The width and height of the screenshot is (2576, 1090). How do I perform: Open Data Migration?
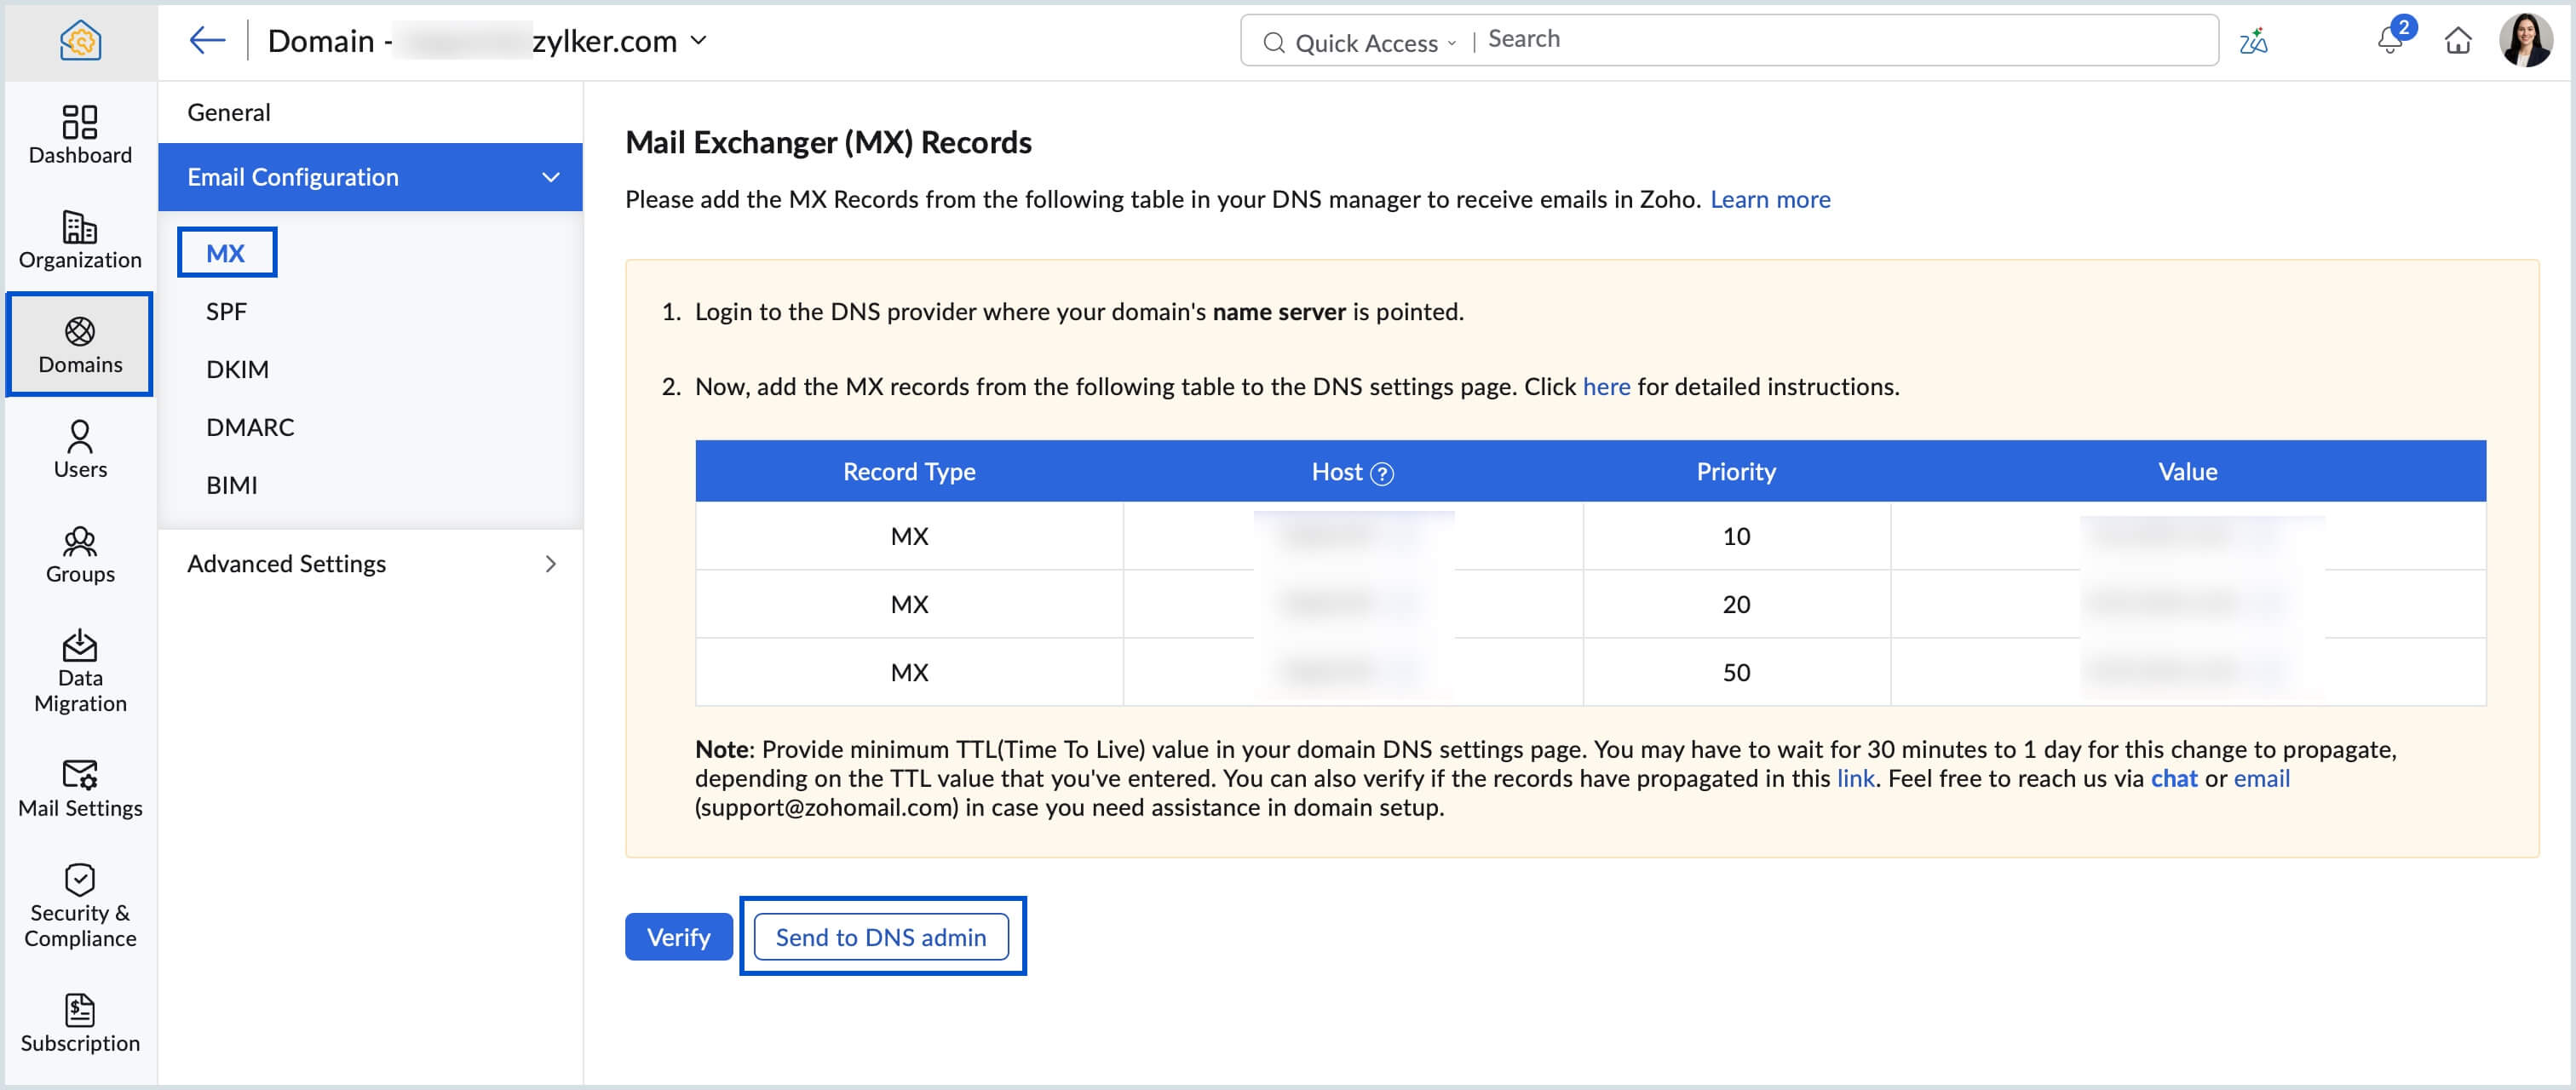point(80,671)
